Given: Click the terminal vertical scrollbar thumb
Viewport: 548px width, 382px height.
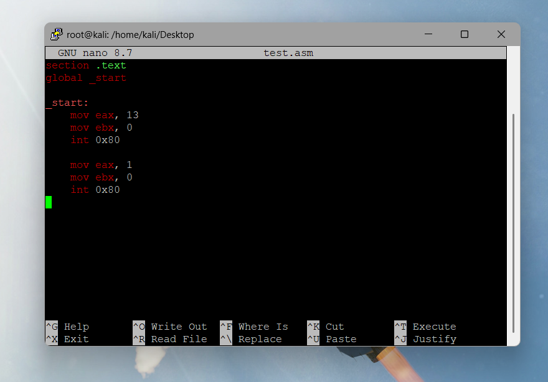Looking at the screenshot, I should coord(513,223).
